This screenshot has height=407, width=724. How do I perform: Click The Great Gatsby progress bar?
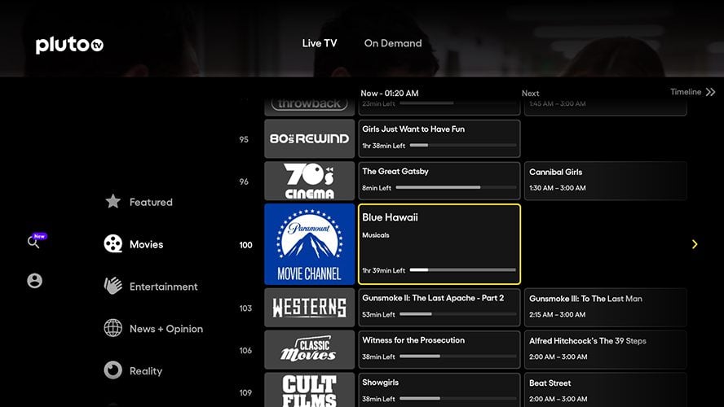[x=457, y=187]
